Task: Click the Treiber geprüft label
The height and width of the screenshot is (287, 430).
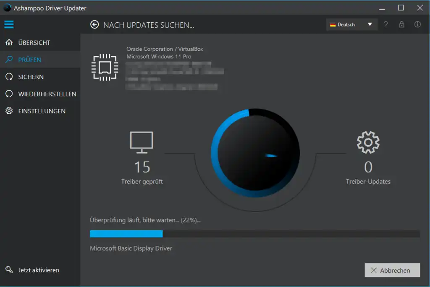Action: point(142,181)
